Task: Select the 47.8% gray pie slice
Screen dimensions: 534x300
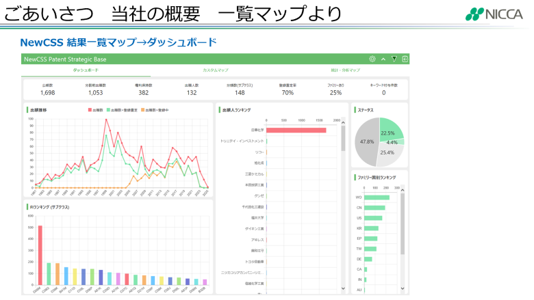Action: point(366,141)
